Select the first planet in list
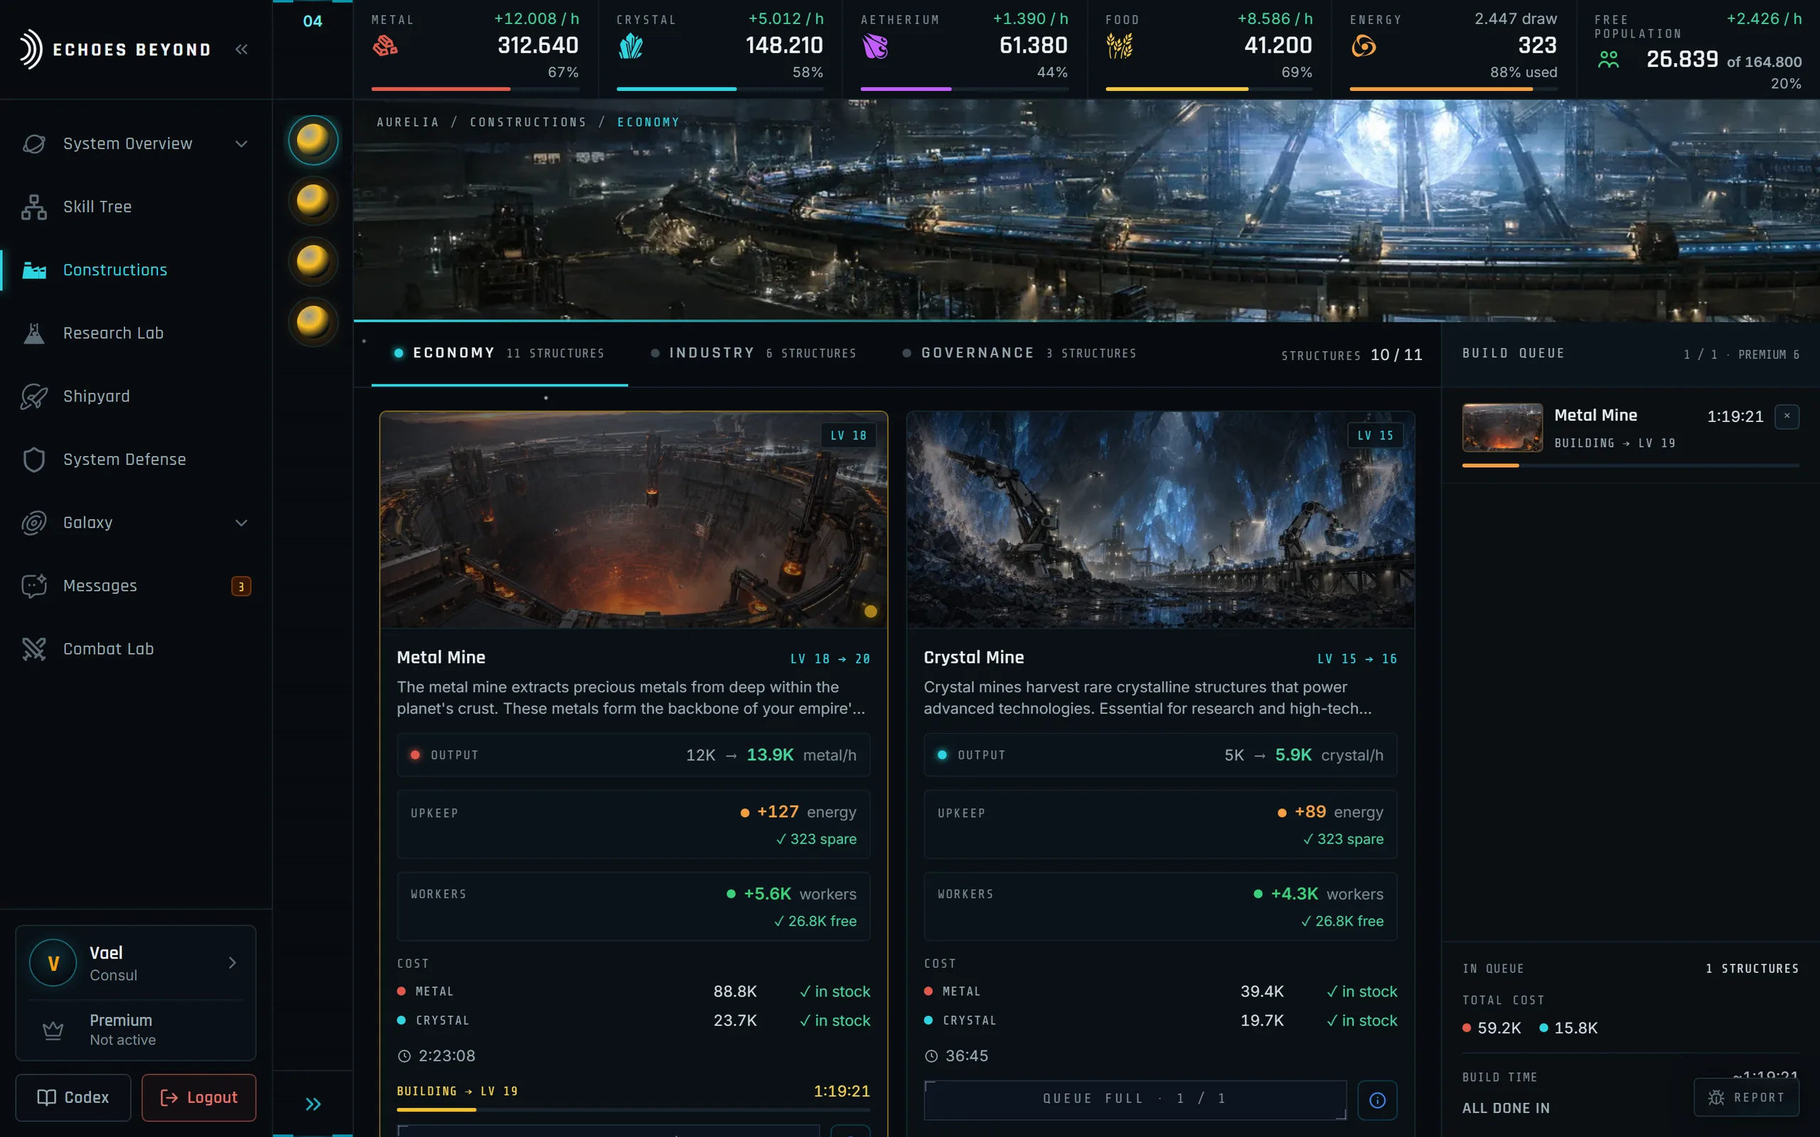Image resolution: width=1820 pixels, height=1137 pixels. click(313, 140)
